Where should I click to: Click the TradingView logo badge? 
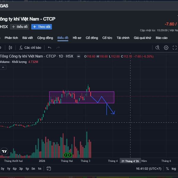pos(4,151)
